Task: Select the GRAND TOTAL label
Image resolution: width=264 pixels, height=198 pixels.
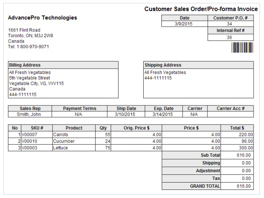Action: point(205,186)
